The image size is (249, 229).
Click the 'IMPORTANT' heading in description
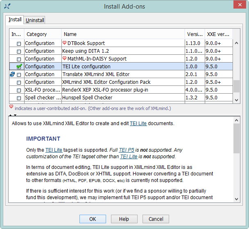[43, 139]
